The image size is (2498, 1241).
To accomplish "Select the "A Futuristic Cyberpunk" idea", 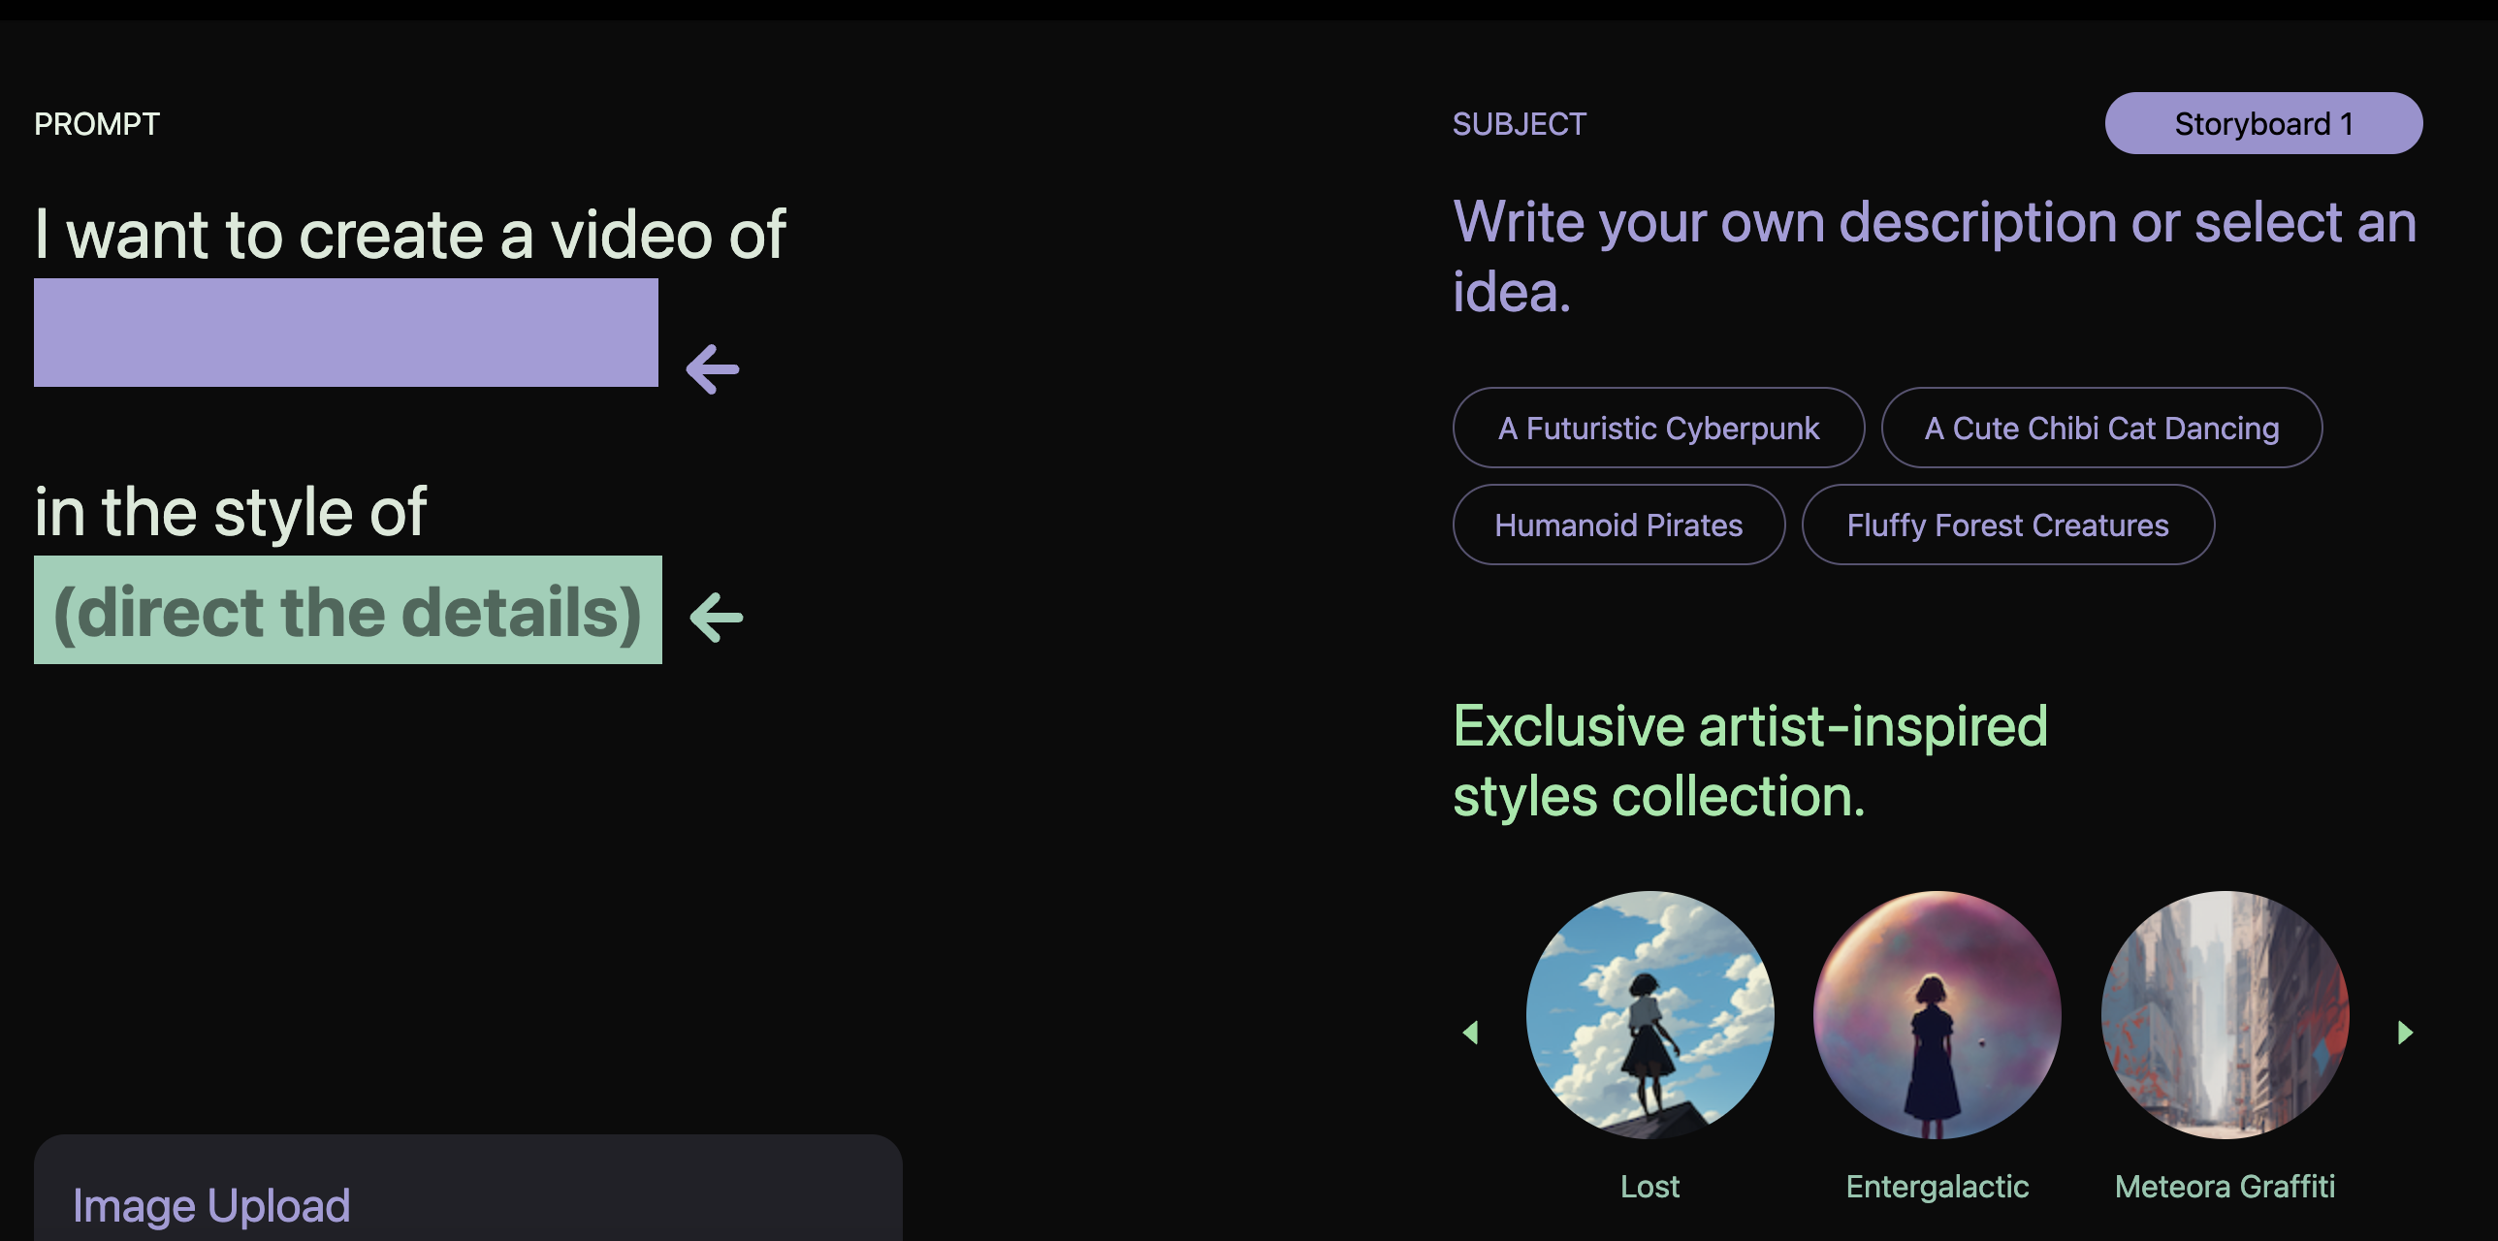I will click(x=1658, y=428).
